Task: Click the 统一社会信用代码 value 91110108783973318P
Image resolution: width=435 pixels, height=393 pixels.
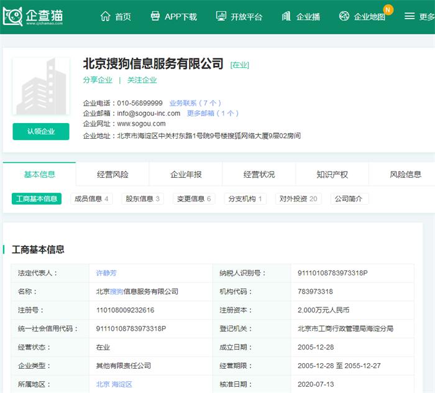Action: pyautogui.click(x=131, y=328)
